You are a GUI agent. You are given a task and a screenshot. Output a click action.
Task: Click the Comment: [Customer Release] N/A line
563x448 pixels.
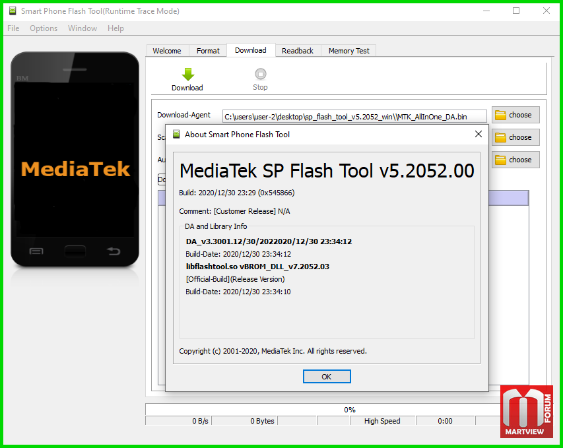[x=234, y=211]
